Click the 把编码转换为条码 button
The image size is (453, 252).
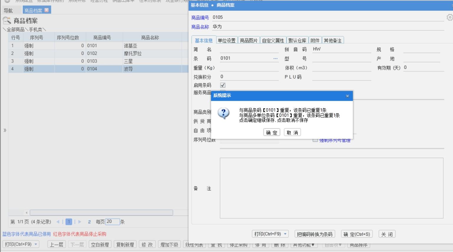click(314, 234)
